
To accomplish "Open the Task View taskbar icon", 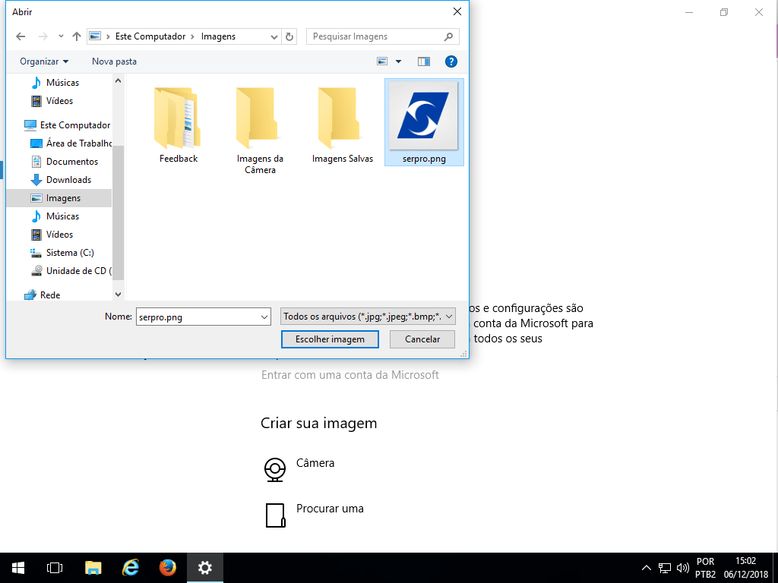I will click(x=55, y=568).
